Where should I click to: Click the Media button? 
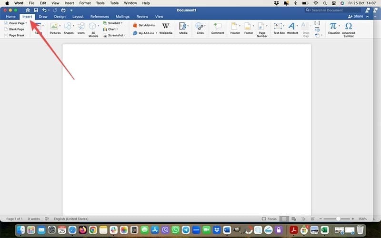(183, 29)
